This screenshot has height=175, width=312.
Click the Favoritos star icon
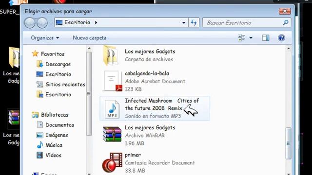(35, 53)
